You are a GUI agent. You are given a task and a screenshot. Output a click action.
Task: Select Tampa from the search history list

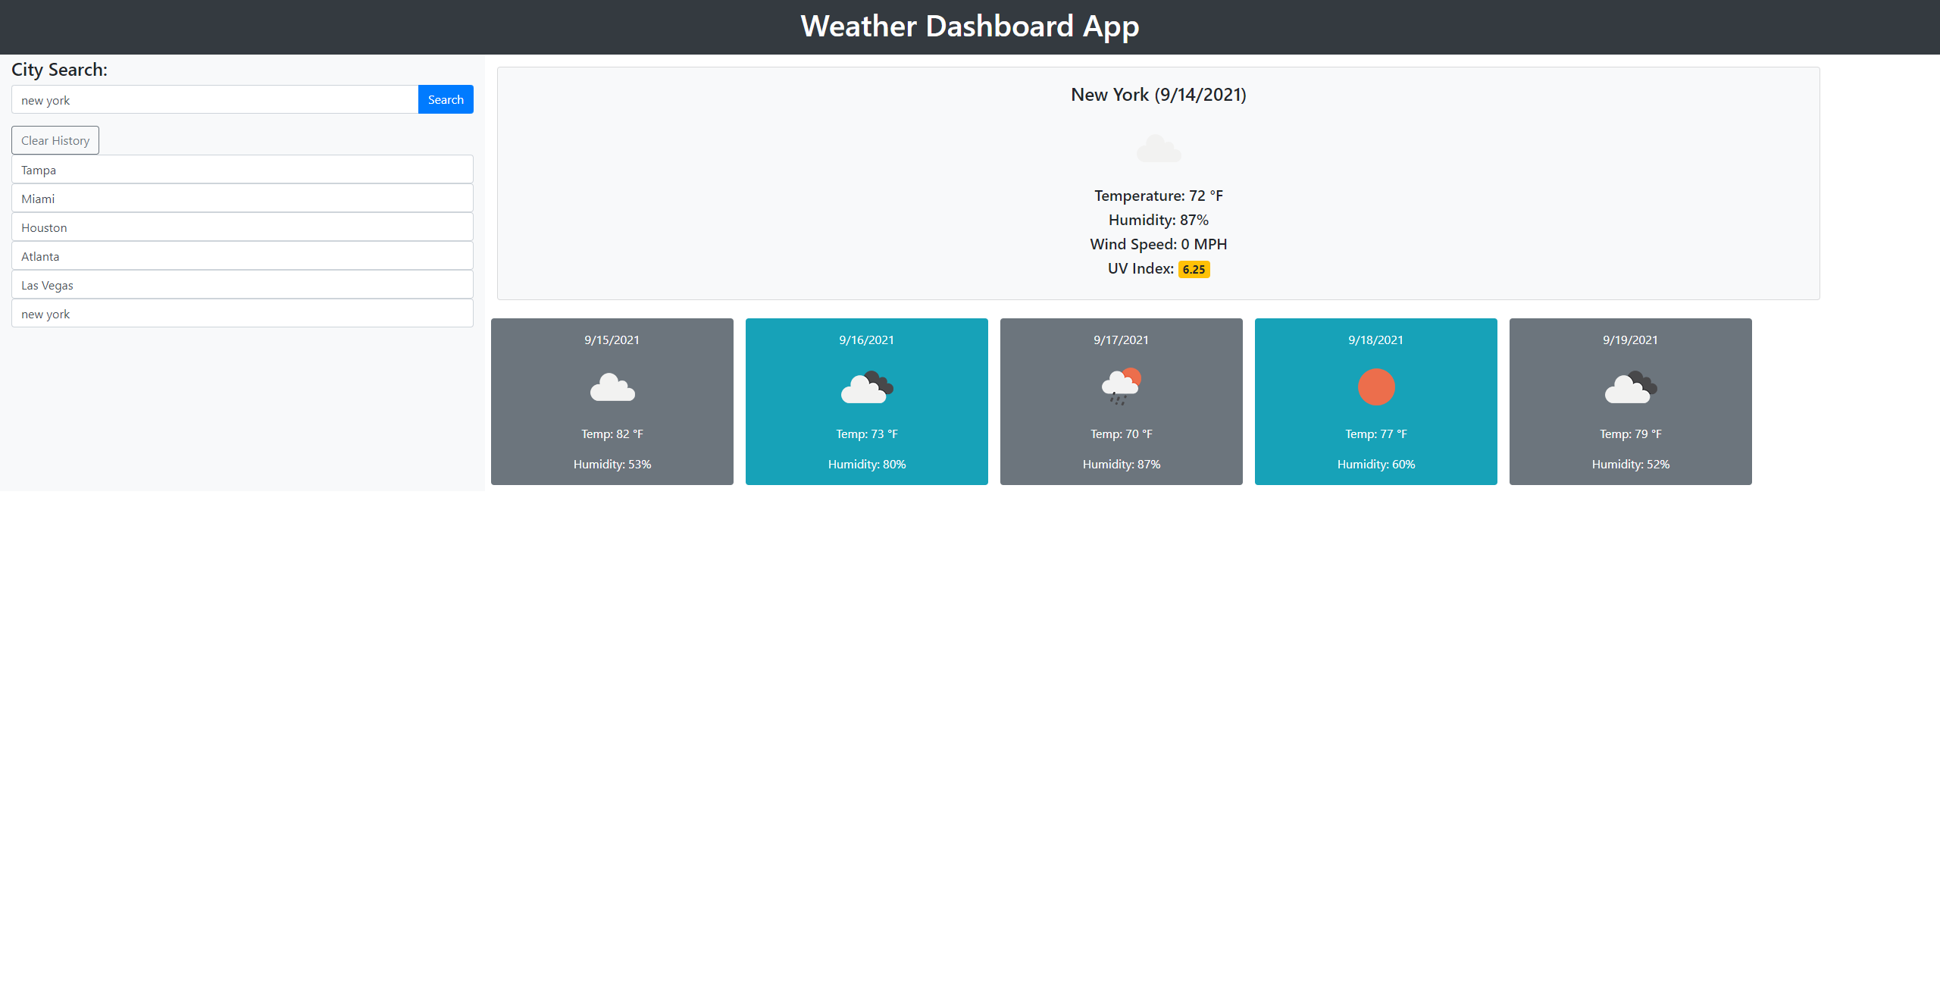coord(242,169)
